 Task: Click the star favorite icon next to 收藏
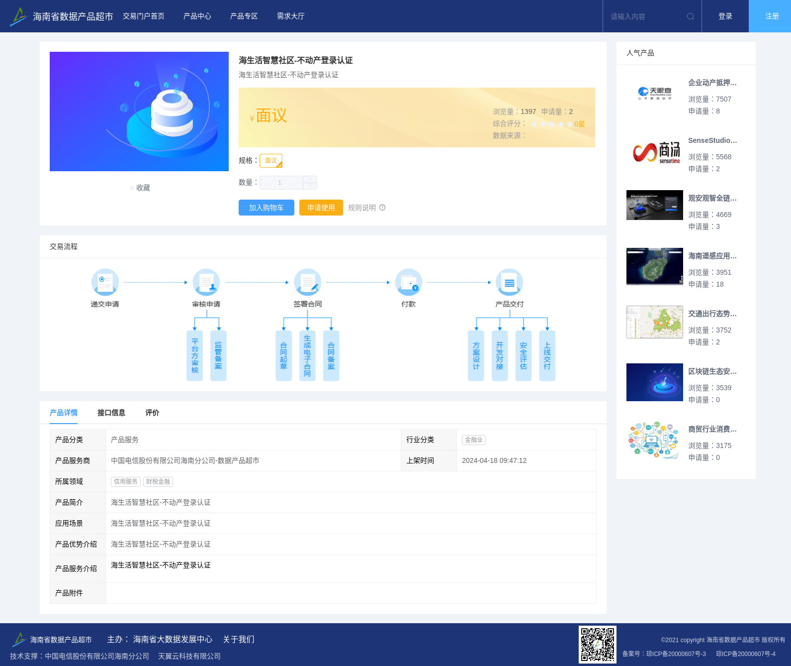click(x=132, y=188)
